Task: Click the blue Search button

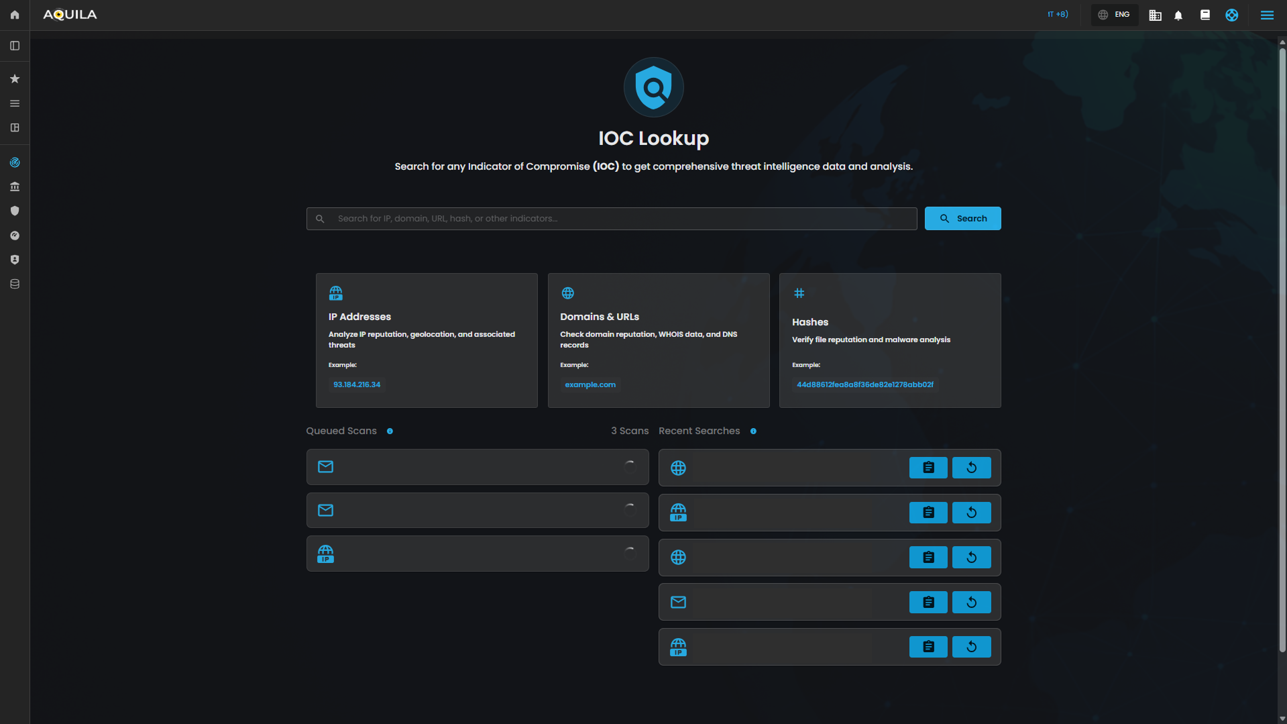Action: click(x=962, y=218)
